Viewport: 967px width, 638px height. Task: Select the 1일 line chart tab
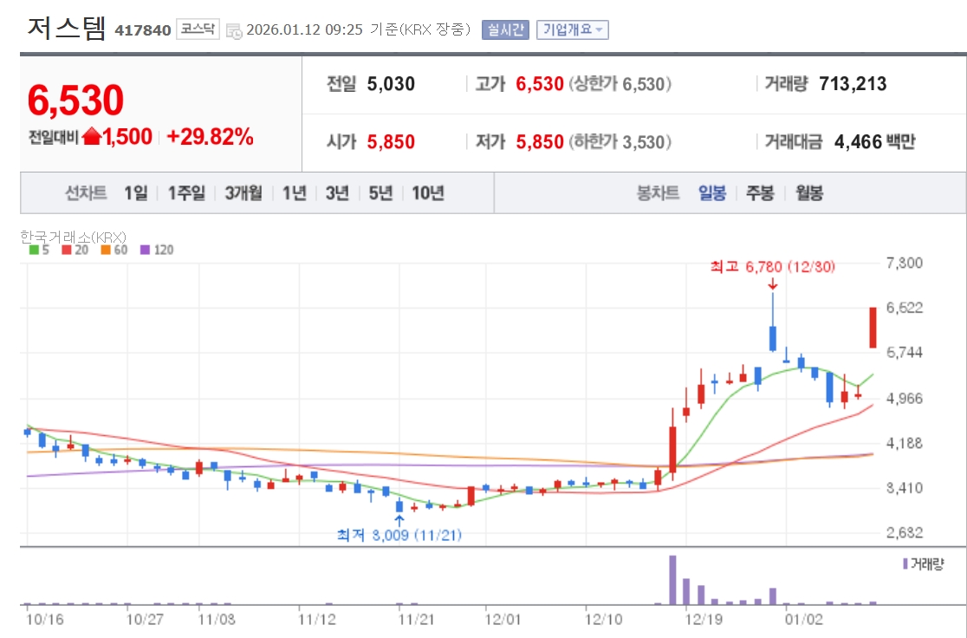click(136, 193)
